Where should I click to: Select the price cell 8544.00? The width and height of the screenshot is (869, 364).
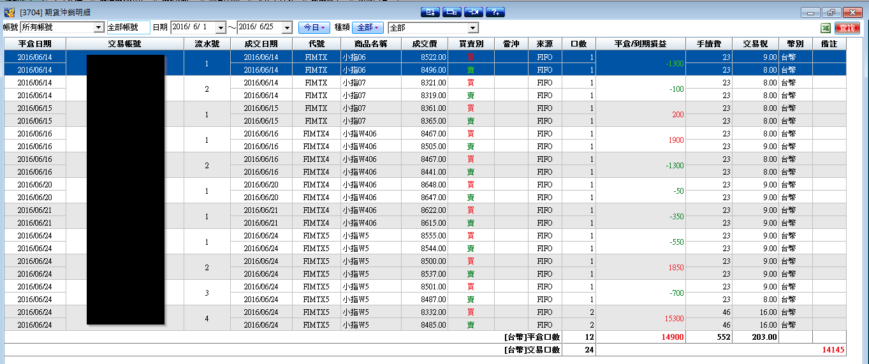click(x=425, y=248)
